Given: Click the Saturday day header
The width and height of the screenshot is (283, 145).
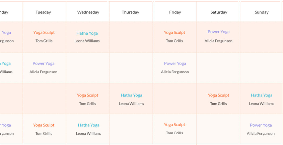Looking at the screenshot, I should point(219,12).
